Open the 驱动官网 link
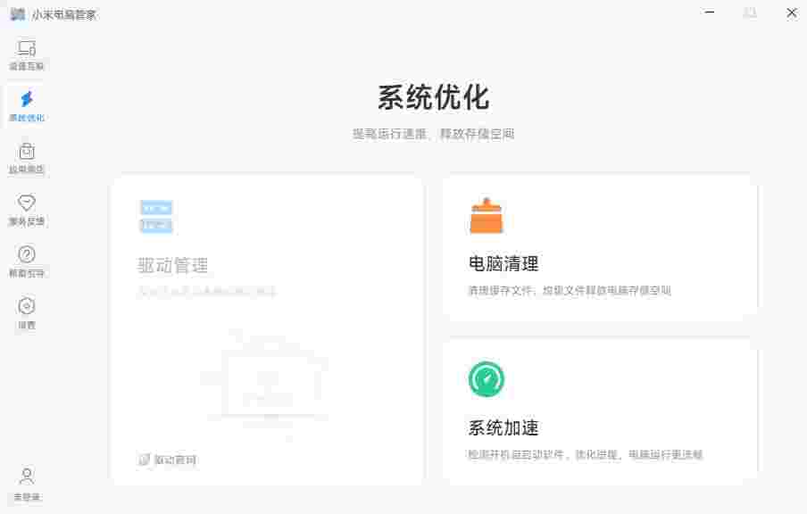807x514 pixels. coord(168,459)
